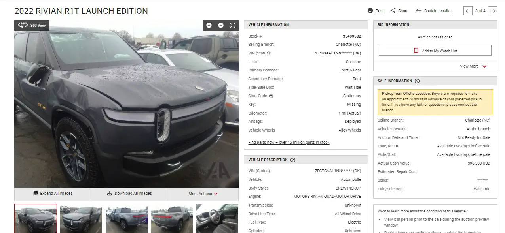Download All Images button
Screen dimensions: 505x233
[x=129, y=194]
